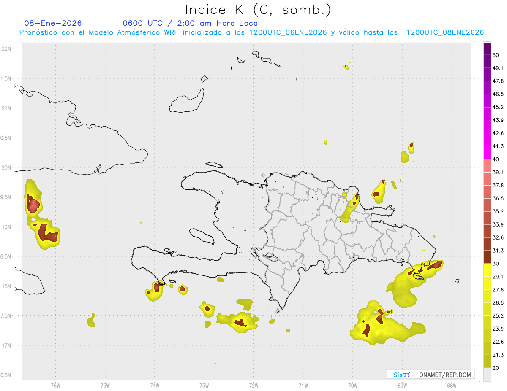Click the legend value '50'
The image size is (507, 391).
tap(496, 55)
